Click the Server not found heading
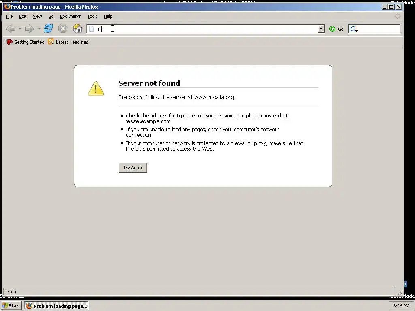 (149, 83)
